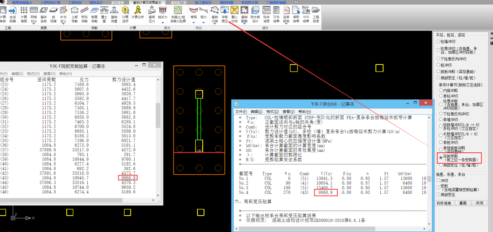493x232 pixels.
Task: Show 基底压力 results via its icon
Action: 152,14
